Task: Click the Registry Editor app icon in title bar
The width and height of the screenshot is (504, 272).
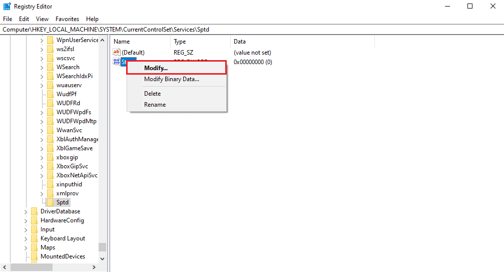Action: [x=7, y=7]
